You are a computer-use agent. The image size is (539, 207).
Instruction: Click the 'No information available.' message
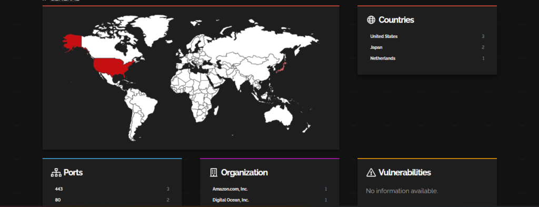coord(402,191)
